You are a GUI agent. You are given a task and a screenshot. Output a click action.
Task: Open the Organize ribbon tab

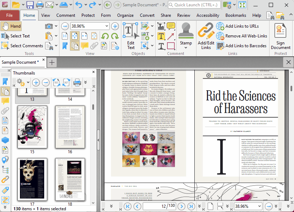pos(125,15)
